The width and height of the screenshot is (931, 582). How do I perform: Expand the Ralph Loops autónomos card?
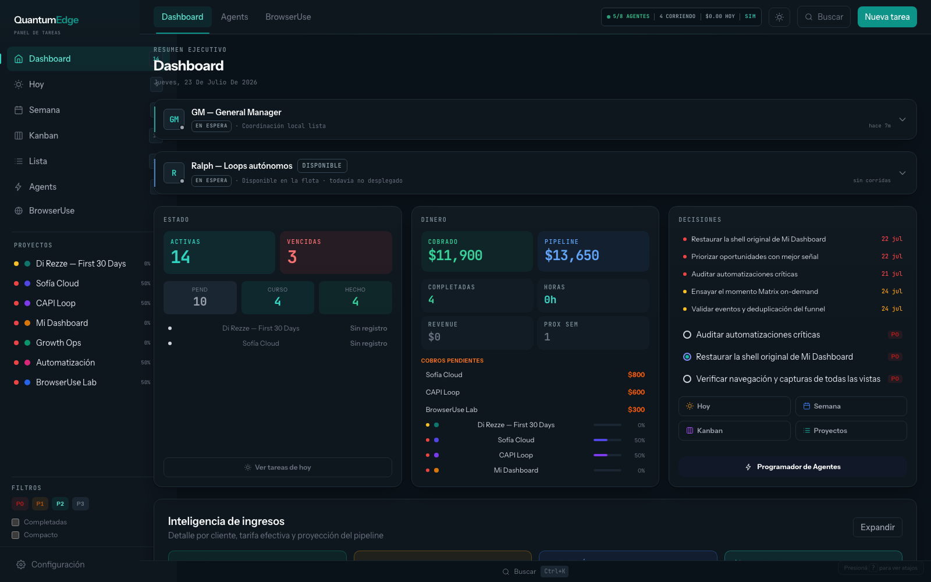[902, 173]
